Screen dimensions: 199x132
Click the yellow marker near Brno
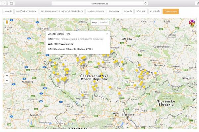coord(119,94)
